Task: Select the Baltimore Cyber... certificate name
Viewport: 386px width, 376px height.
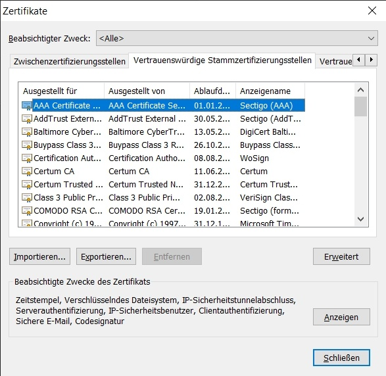Action: tap(67, 132)
